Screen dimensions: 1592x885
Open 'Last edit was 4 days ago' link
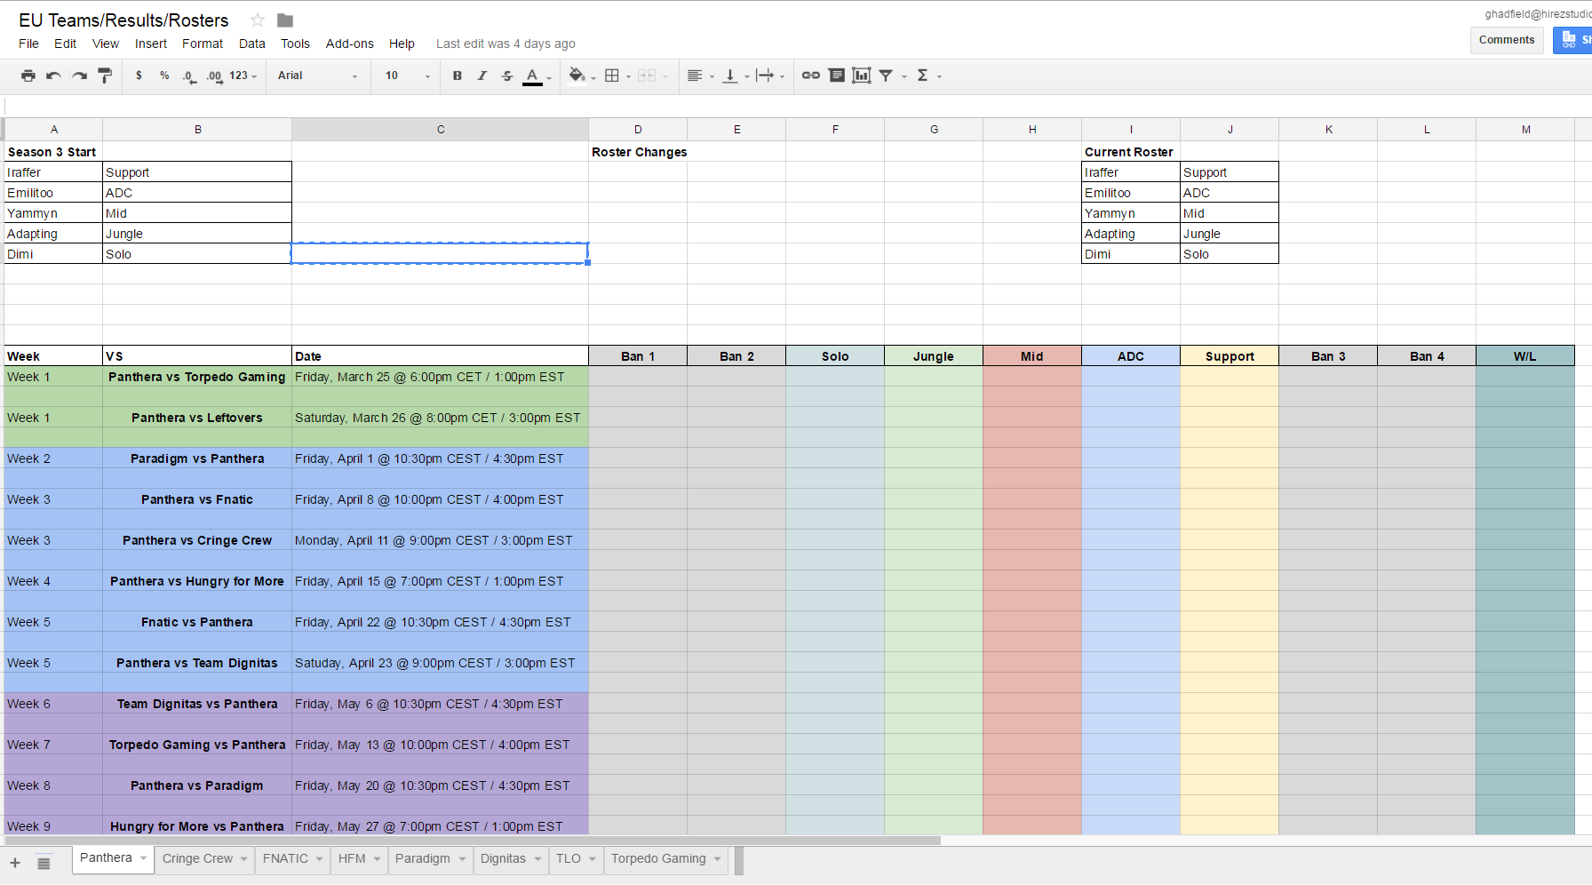[x=505, y=44]
